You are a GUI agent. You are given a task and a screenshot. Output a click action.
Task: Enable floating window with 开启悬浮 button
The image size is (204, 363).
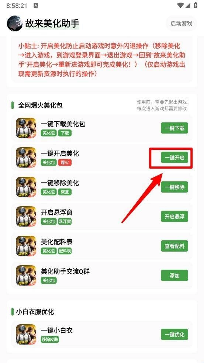coord(174,217)
